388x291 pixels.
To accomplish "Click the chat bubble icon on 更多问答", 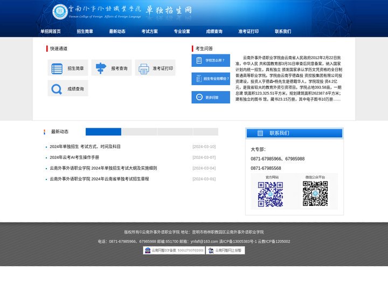I will tap(199, 97).
